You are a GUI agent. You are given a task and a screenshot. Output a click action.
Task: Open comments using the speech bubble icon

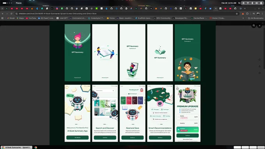click(260, 60)
